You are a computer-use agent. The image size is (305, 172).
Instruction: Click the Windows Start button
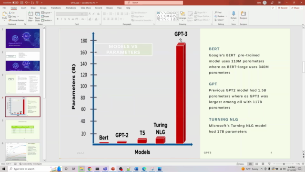point(4,169)
